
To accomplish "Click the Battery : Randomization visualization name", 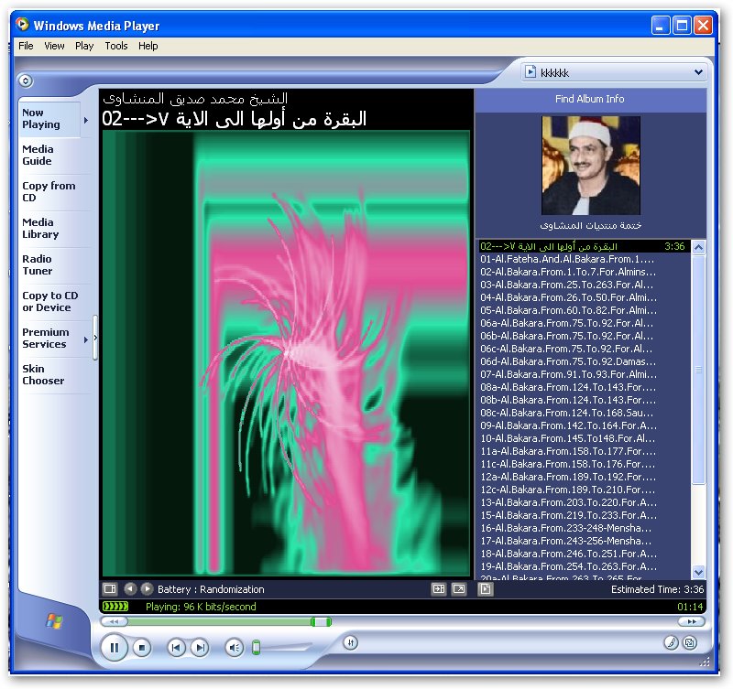I will pos(211,589).
